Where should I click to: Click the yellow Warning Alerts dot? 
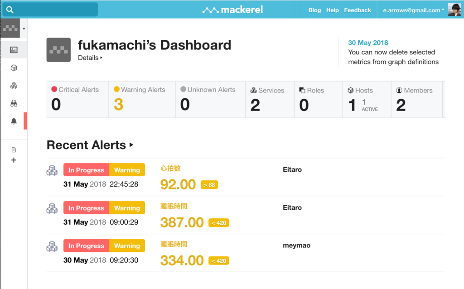[x=116, y=89]
